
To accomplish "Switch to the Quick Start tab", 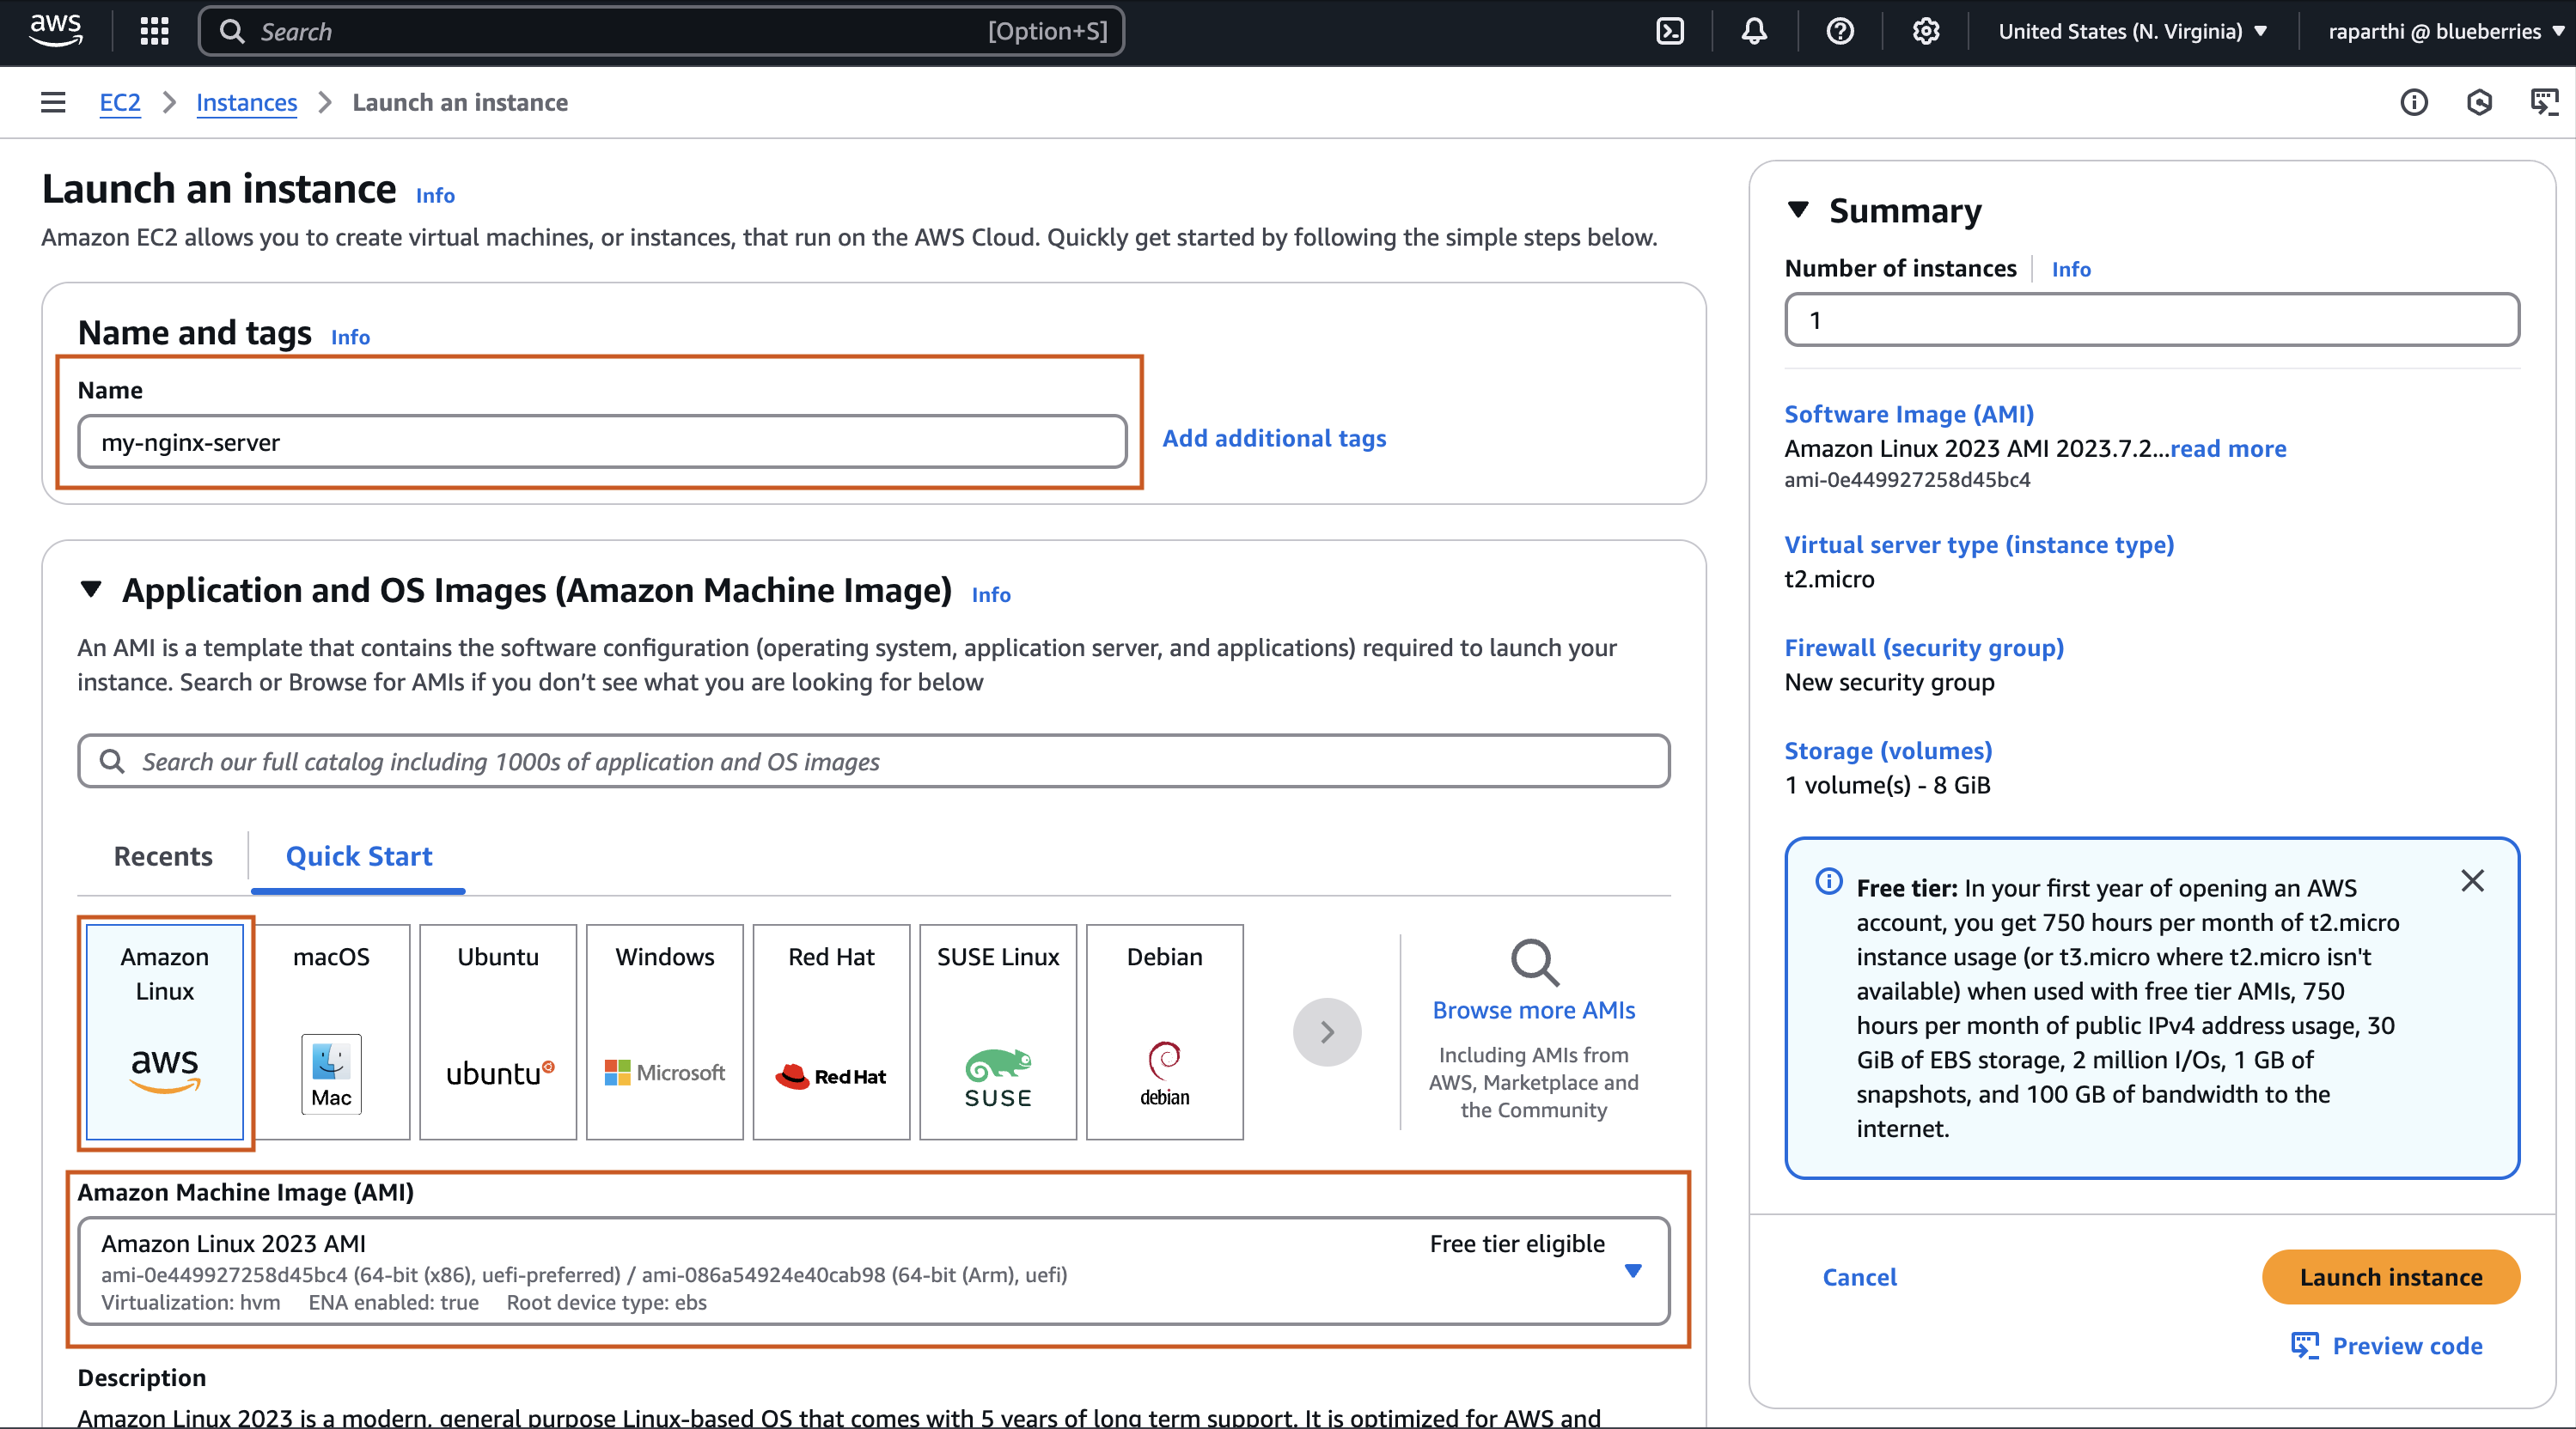I will click(x=359, y=856).
